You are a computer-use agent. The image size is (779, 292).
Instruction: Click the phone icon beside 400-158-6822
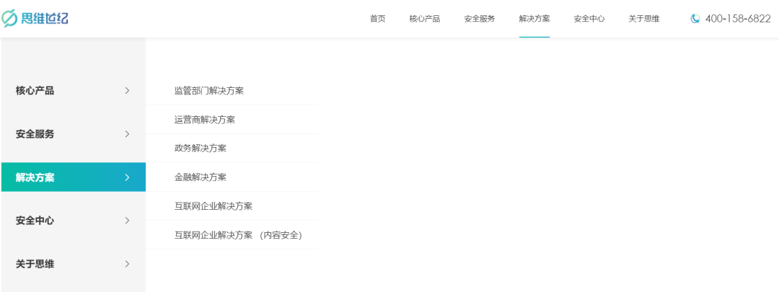(x=695, y=19)
